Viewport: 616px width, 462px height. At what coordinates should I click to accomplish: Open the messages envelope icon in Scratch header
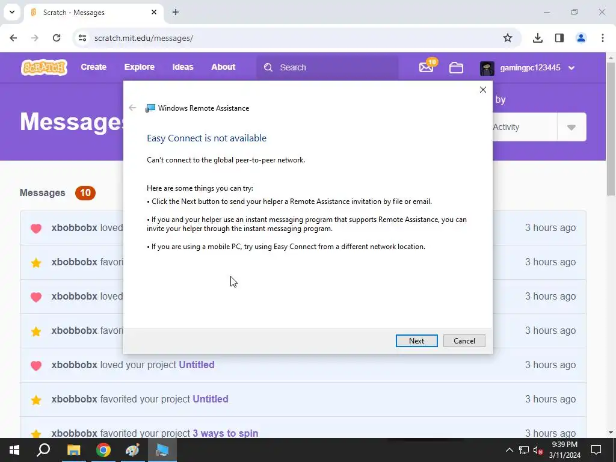coord(427,67)
